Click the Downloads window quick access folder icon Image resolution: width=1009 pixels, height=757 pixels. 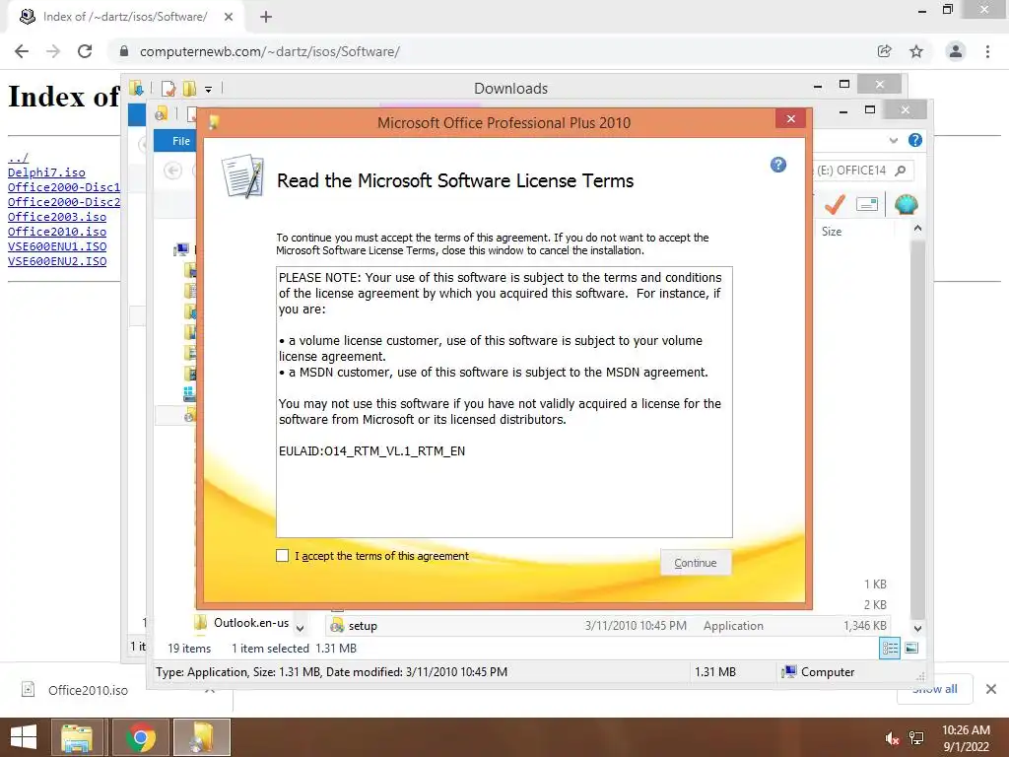click(136, 88)
